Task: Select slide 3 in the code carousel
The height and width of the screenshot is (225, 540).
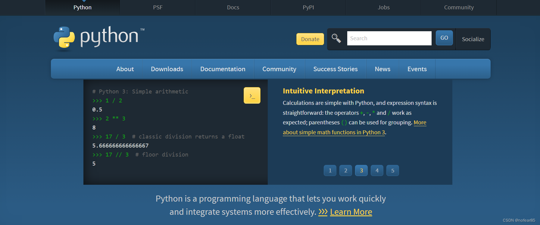Action: click(x=361, y=170)
